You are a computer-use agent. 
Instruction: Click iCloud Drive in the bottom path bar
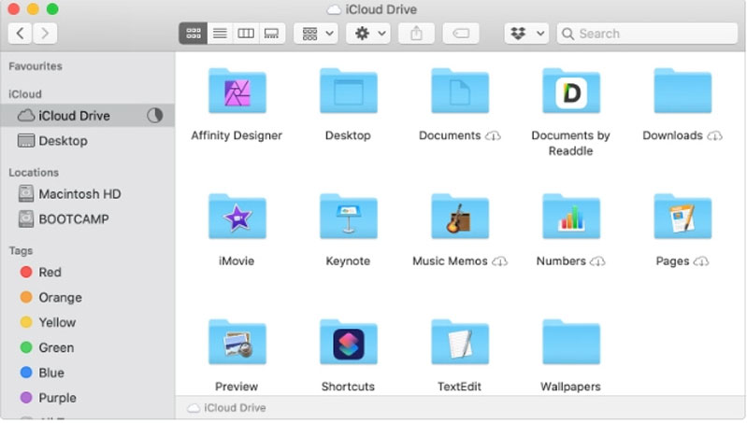(227, 408)
